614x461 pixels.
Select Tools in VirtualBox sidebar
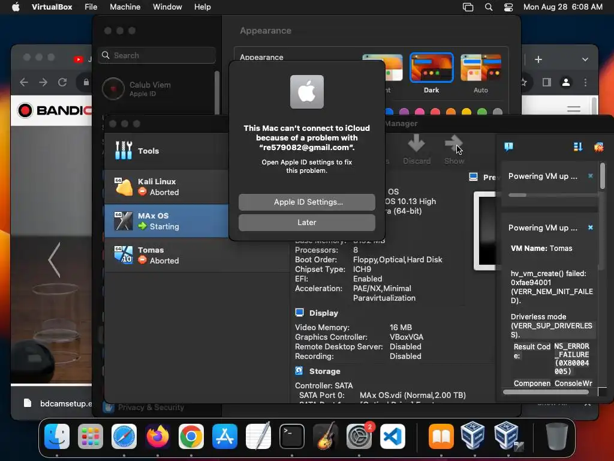click(167, 151)
